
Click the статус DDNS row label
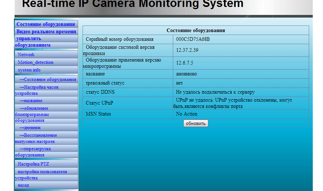pyautogui.click(x=100, y=92)
